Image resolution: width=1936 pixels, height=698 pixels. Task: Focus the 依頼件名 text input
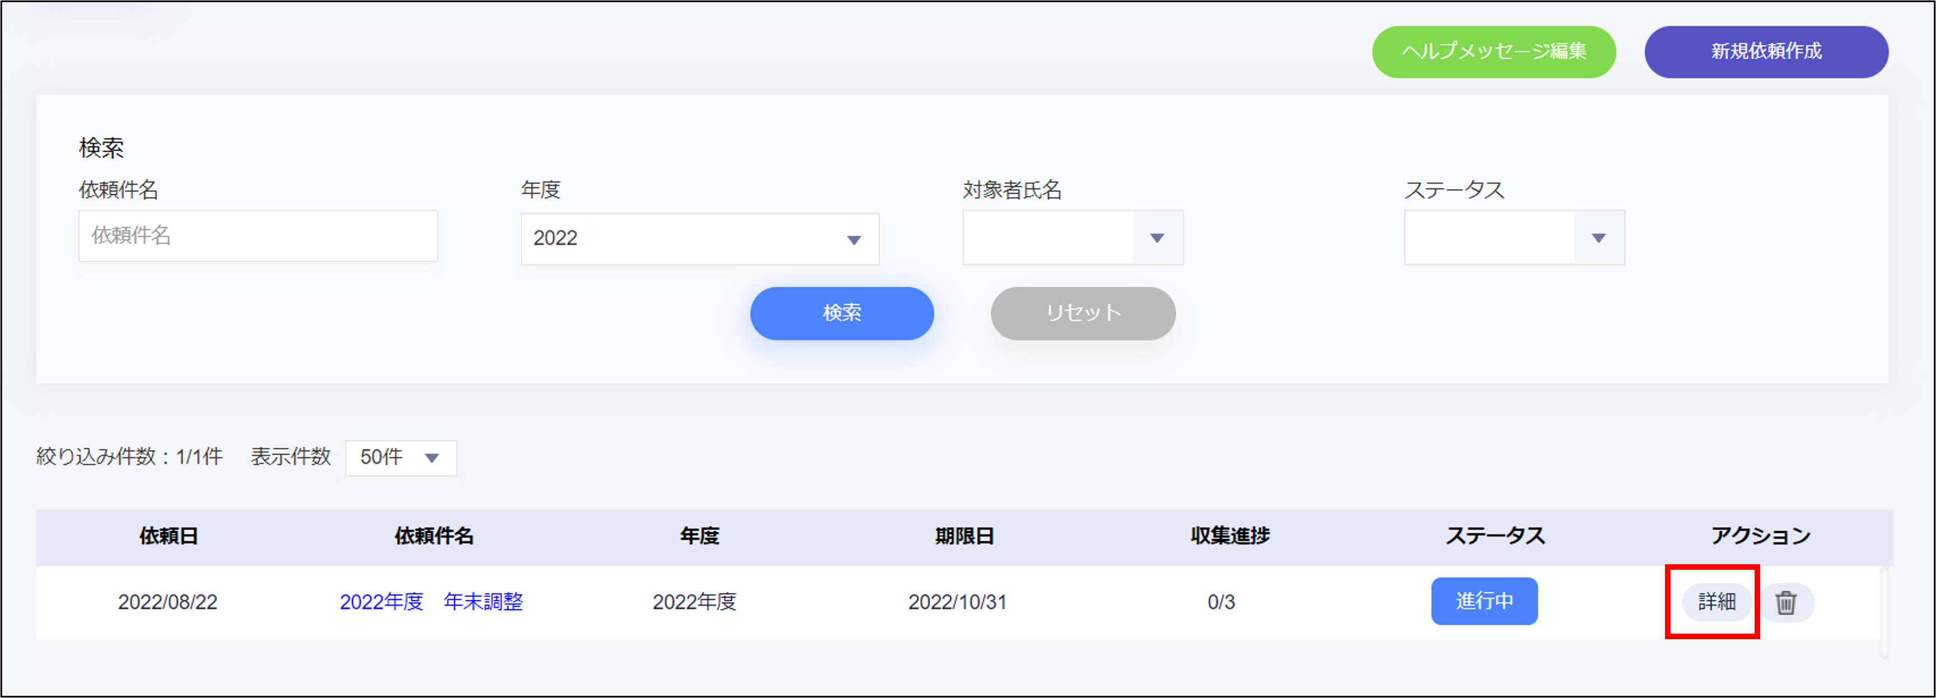click(x=258, y=236)
